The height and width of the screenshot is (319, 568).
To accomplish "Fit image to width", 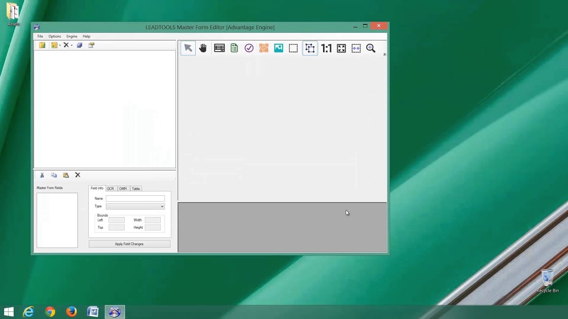I will (356, 48).
